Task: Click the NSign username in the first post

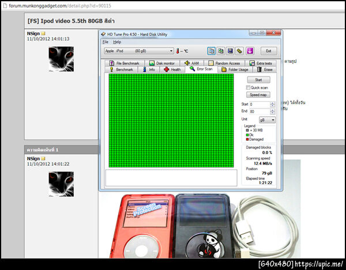Action: point(33,33)
